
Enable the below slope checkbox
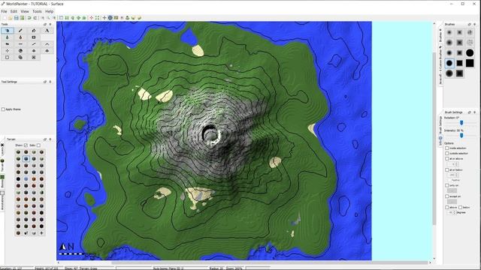pyautogui.click(x=461, y=207)
